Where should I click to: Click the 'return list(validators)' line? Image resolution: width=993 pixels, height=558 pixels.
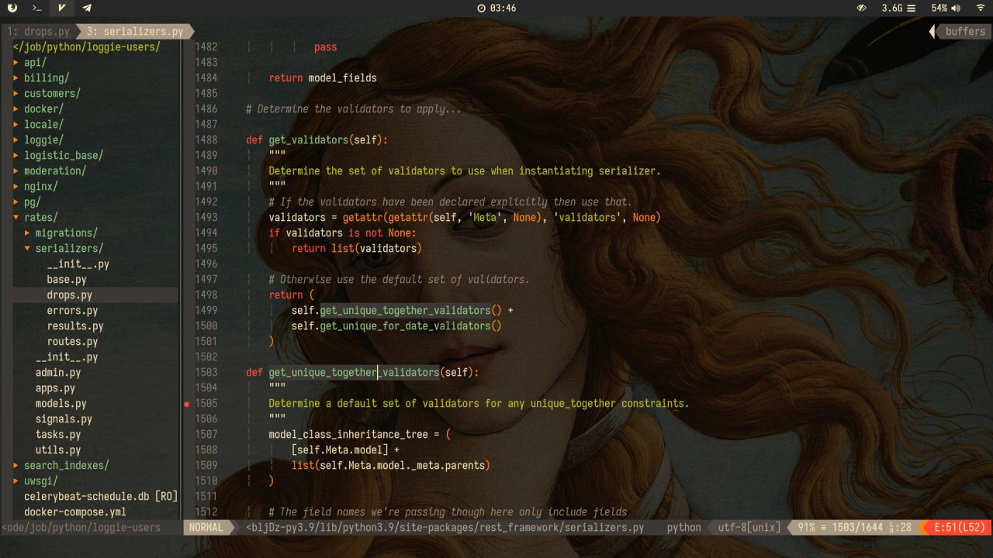coord(357,248)
